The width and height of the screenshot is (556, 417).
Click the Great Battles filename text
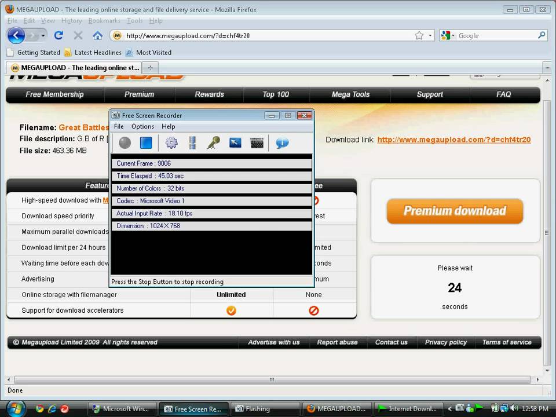pyautogui.click(x=83, y=127)
